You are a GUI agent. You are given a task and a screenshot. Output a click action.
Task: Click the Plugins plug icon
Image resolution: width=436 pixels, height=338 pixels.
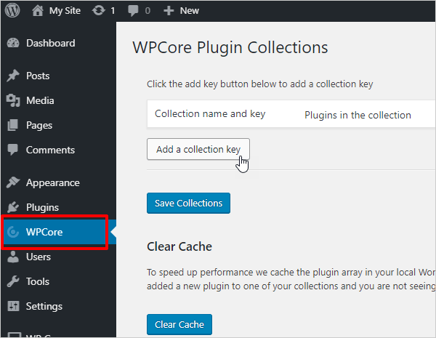click(x=13, y=207)
